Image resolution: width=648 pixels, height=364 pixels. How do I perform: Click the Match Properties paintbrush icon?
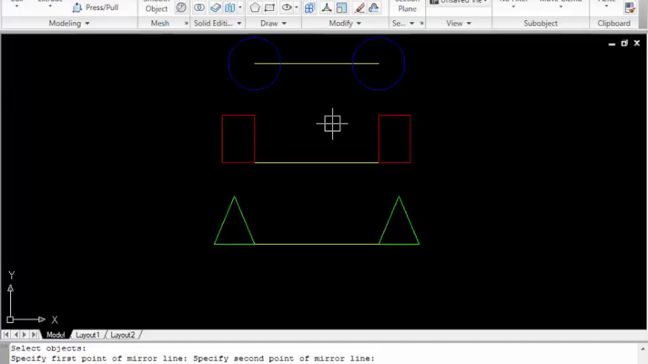point(630,8)
